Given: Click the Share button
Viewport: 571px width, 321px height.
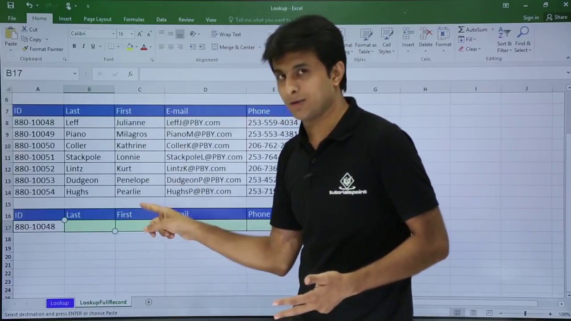Looking at the screenshot, I should (556, 17).
